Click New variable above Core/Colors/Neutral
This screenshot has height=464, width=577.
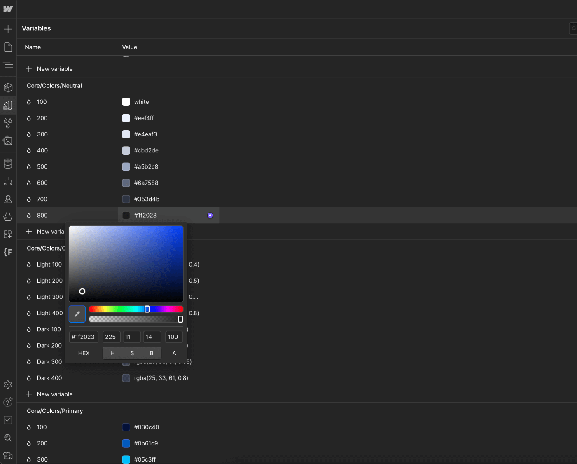tap(49, 69)
